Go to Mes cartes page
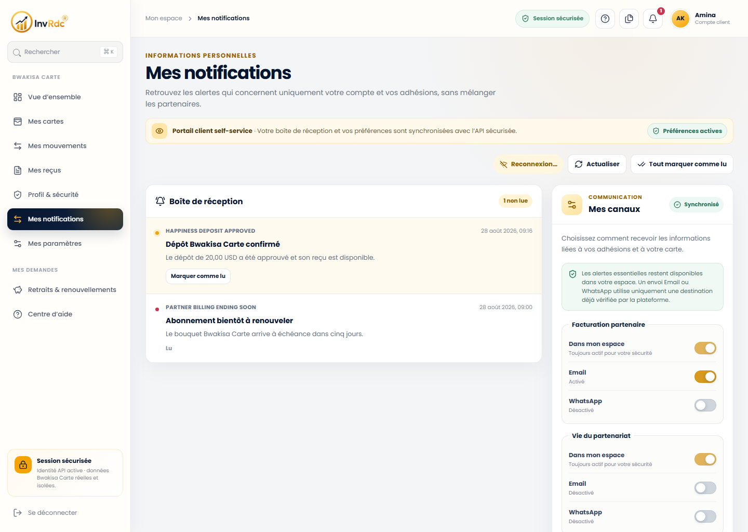 (x=65, y=122)
